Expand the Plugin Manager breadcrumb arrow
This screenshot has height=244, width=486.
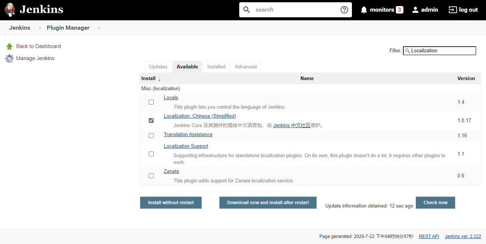[x=99, y=28]
